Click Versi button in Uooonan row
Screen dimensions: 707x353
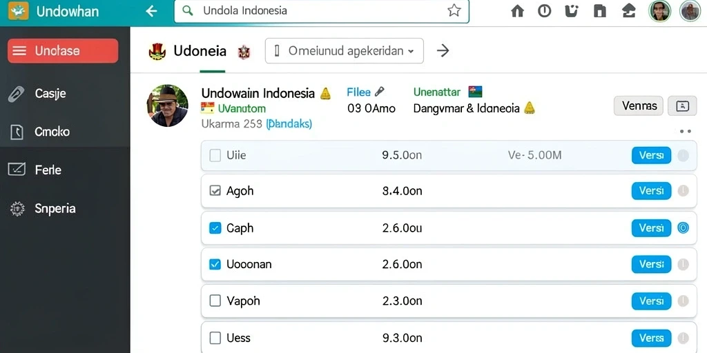[651, 265]
